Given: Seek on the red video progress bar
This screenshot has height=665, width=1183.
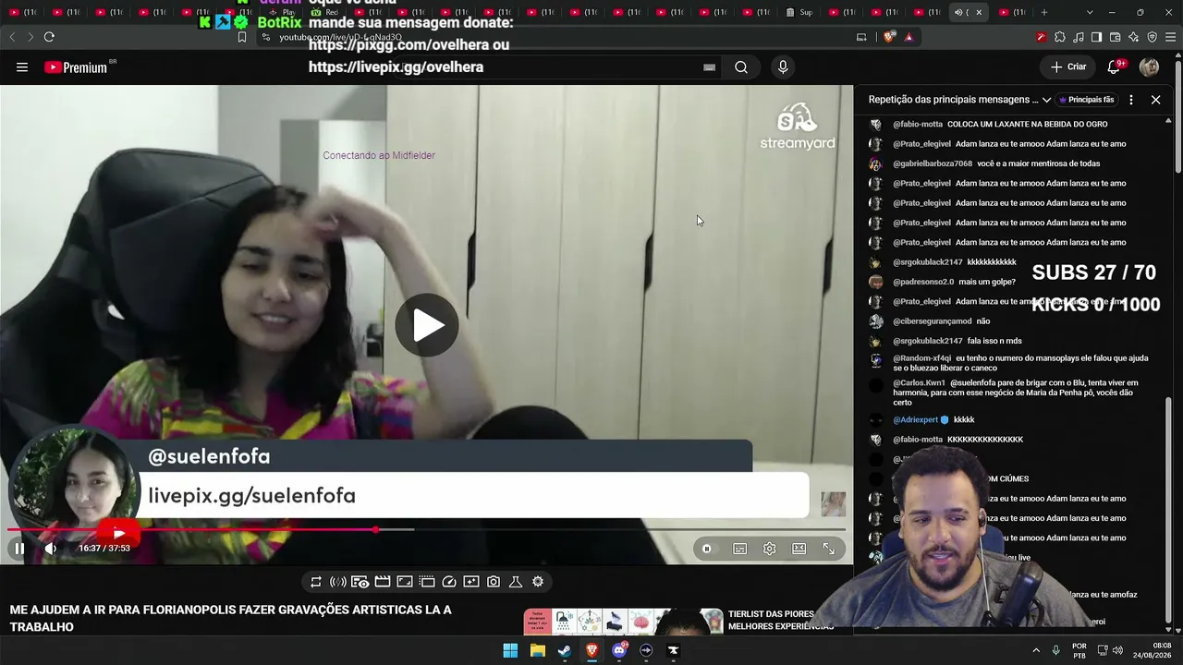Looking at the screenshot, I should pyautogui.click(x=426, y=530).
